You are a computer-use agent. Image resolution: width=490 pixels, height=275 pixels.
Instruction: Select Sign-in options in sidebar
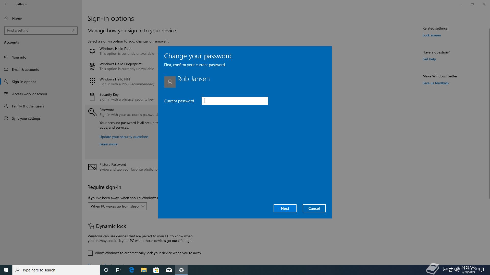pyautogui.click(x=24, y=82)
